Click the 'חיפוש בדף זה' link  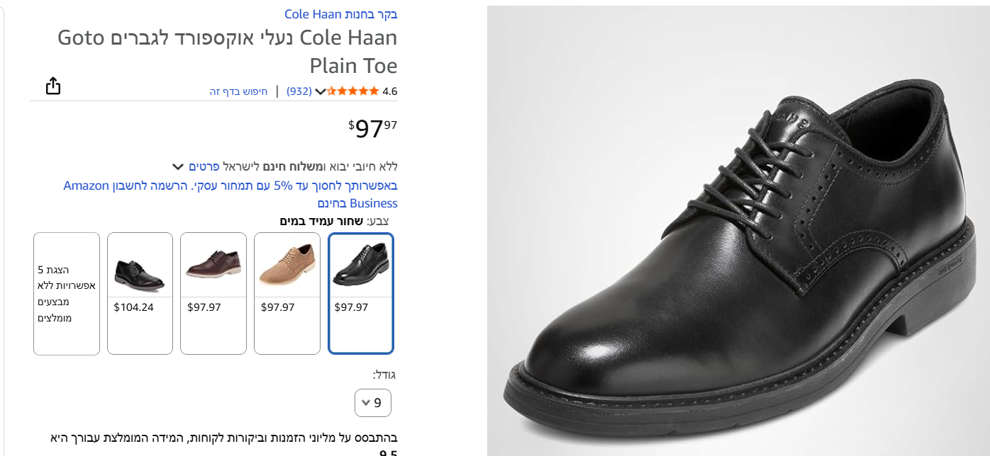coord(238,91)
